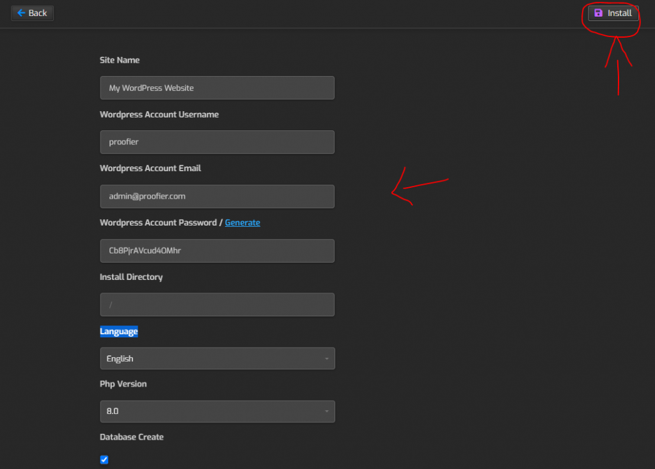Click the Wordpress Account Email field
This screenshot has height=469, width=655.
217,196
